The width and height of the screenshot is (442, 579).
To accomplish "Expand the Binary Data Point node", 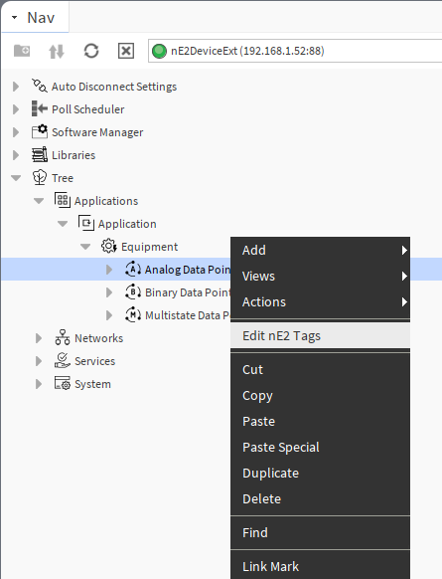I will [x=108, y=292].
